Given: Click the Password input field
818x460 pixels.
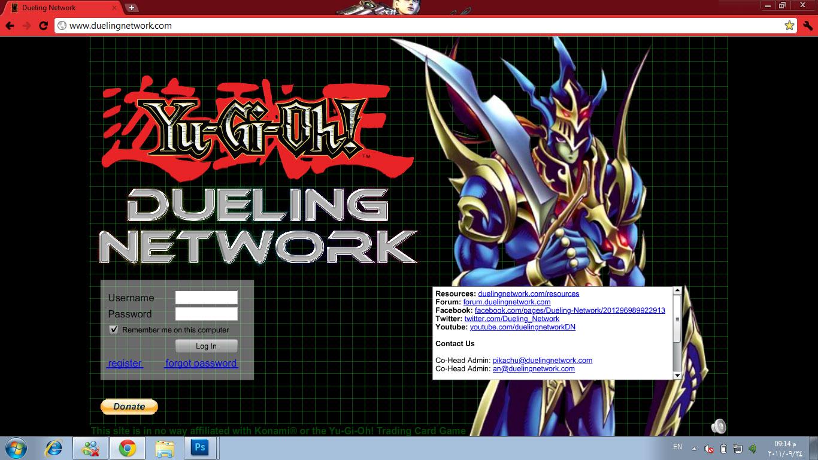Looking at the screenshot, I should coord(206,314).
